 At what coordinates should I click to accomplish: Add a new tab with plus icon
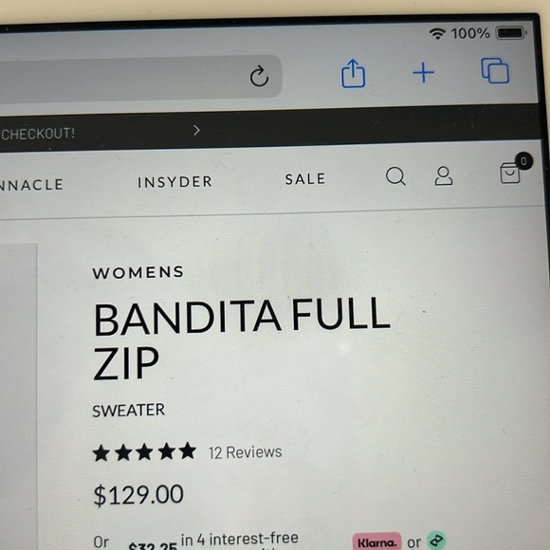(423, 73)
